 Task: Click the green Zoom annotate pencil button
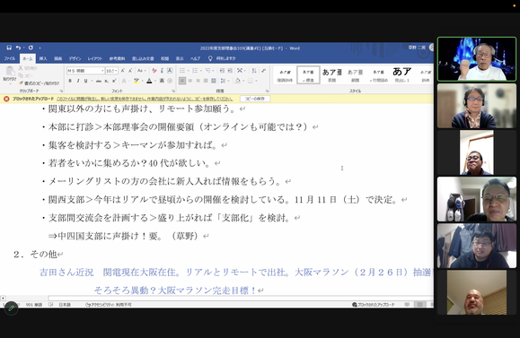[x=12, y=308]
